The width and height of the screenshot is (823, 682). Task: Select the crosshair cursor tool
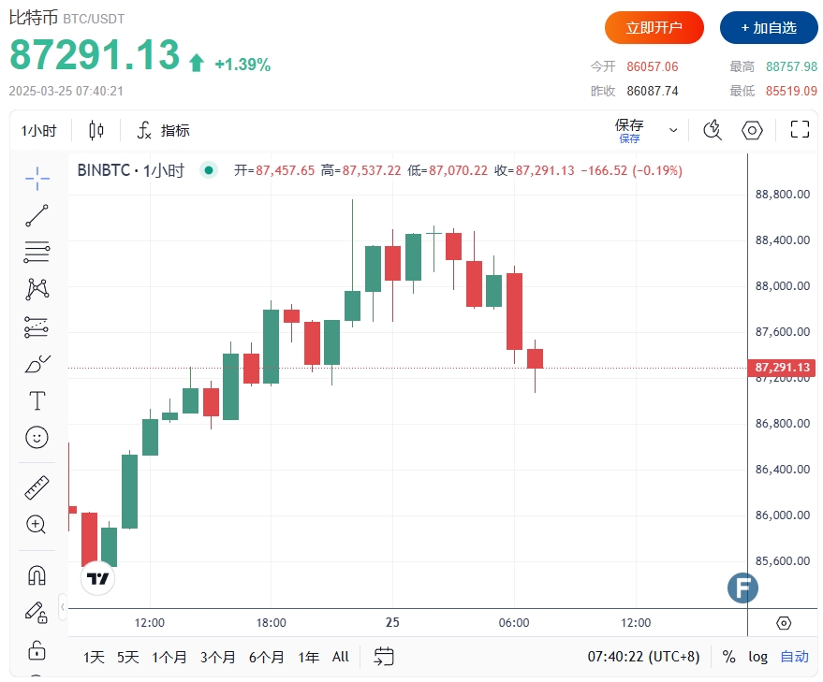(37, 179)
